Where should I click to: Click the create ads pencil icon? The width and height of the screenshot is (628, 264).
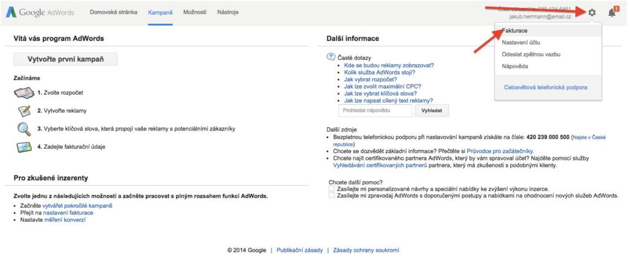[25, 111]
